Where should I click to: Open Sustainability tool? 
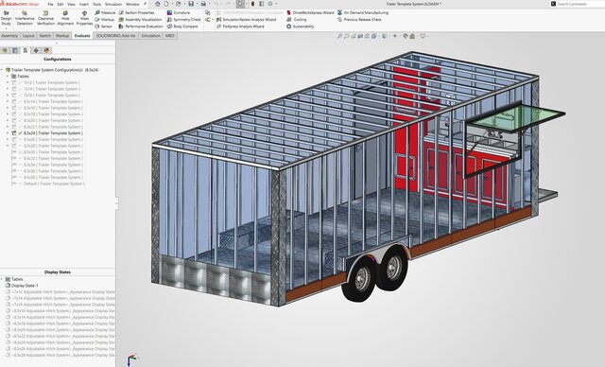[301, 26]
